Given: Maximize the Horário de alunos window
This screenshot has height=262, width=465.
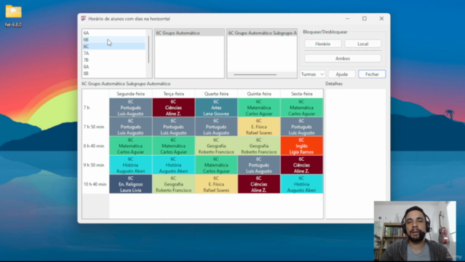Looking at the screenshot, I should [365, 18].
